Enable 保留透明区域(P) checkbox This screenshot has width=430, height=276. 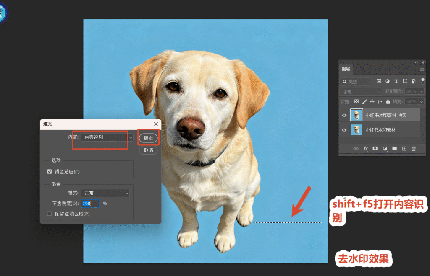point(50,214)
